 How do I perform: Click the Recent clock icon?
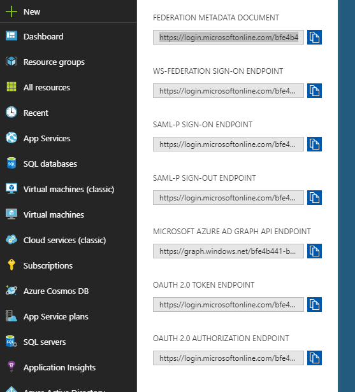(11, 112)
